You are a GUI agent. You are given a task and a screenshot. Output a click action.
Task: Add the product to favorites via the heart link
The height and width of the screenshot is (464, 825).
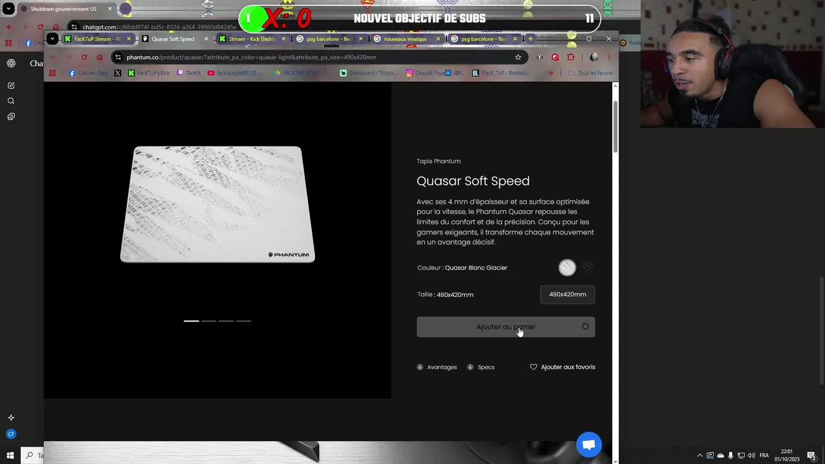[563, 367]
